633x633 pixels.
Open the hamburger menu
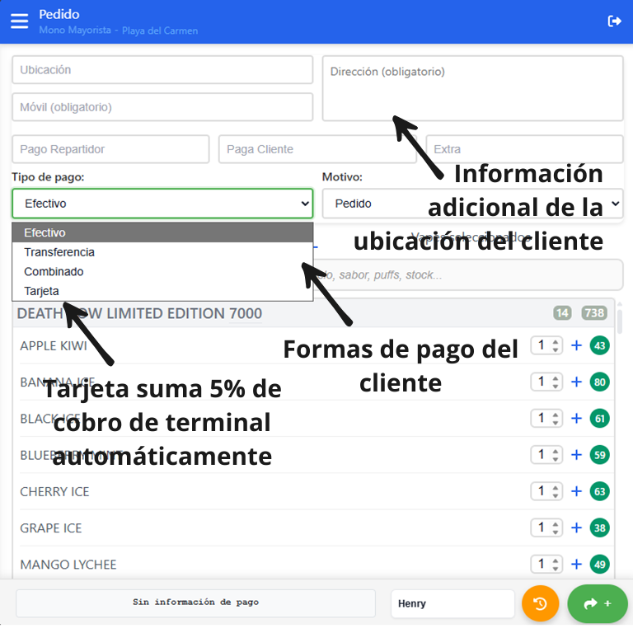[x=19, y=21]
